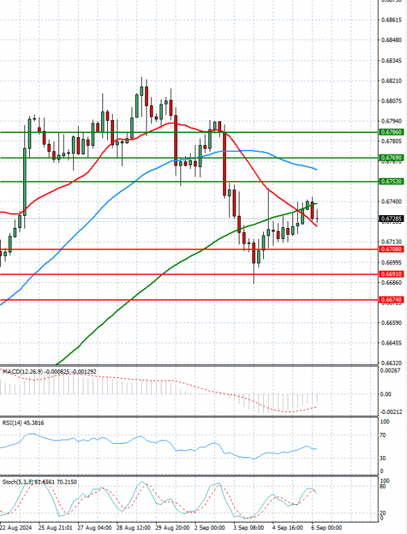The image size is (407, 534).
Task: Click the last candlestick on the chart
Action: [317, 215]
